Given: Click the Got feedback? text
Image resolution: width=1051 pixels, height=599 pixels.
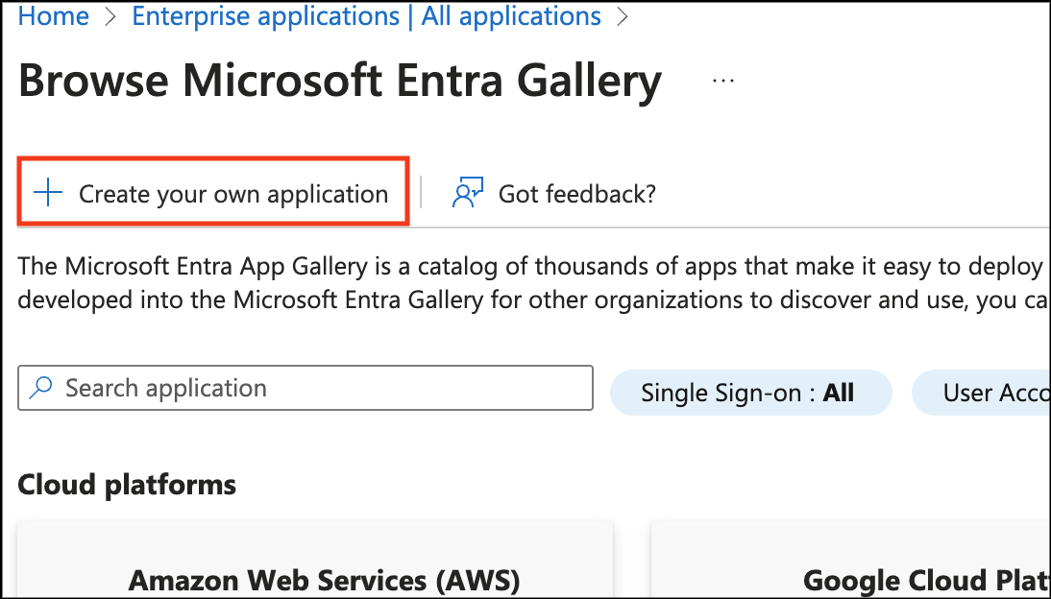Looking at the screenshot, I should [576, 194].
